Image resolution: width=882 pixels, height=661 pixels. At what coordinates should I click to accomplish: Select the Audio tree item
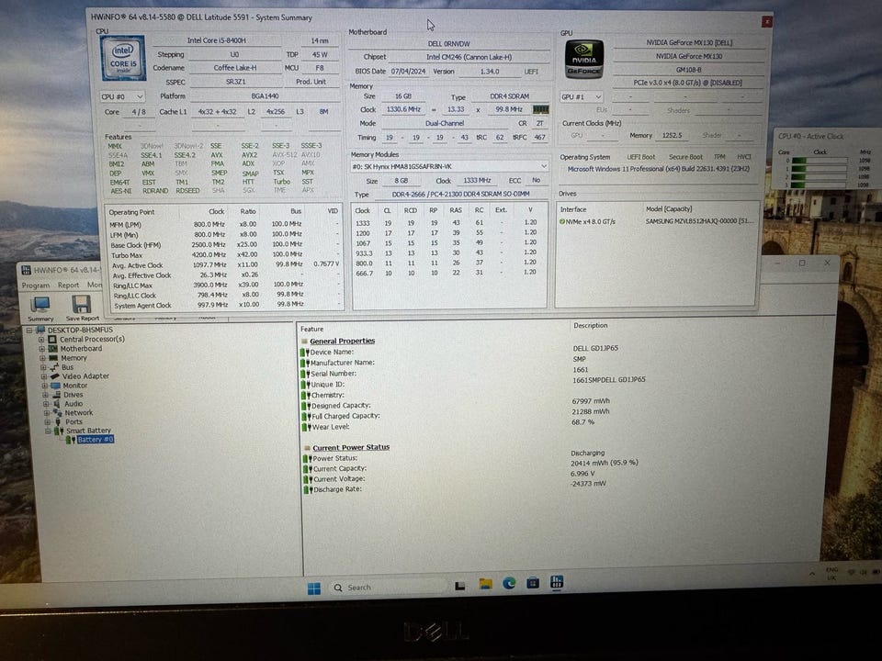[x=73, y=404]
